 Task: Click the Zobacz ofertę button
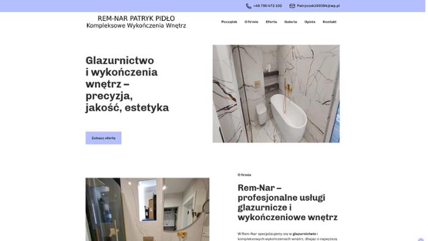pyautogui.click(x=103, y=138)
